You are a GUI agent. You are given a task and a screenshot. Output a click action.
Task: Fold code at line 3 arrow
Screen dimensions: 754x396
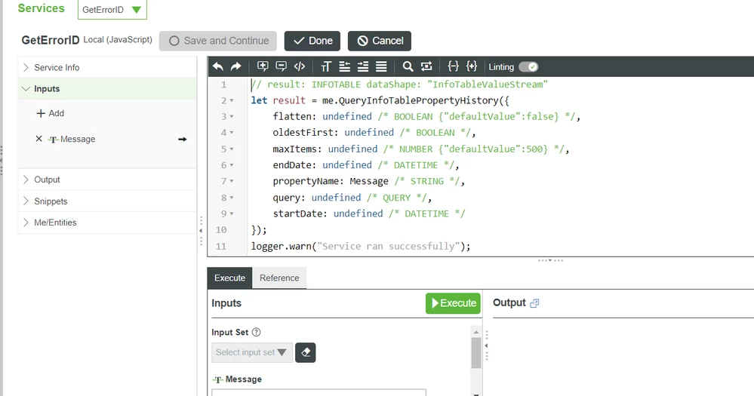[232, 117]
